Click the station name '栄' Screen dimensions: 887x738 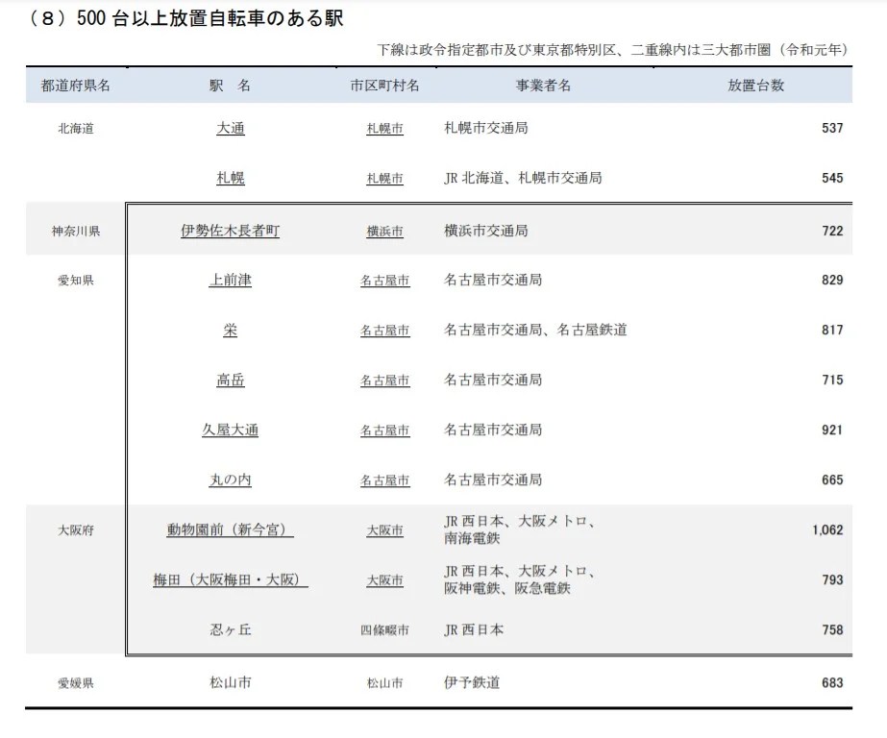click(231, 331)
